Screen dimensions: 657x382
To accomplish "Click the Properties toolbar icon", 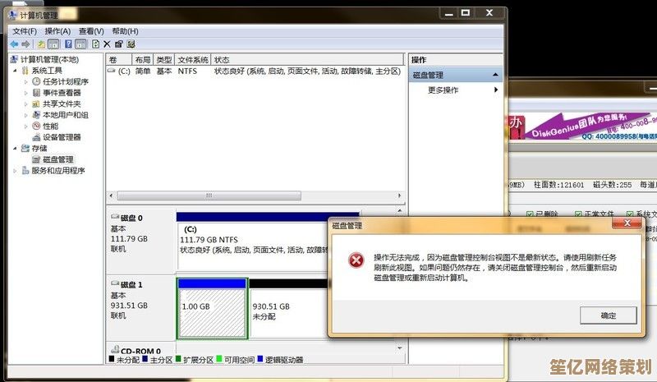I will point(119,44).
